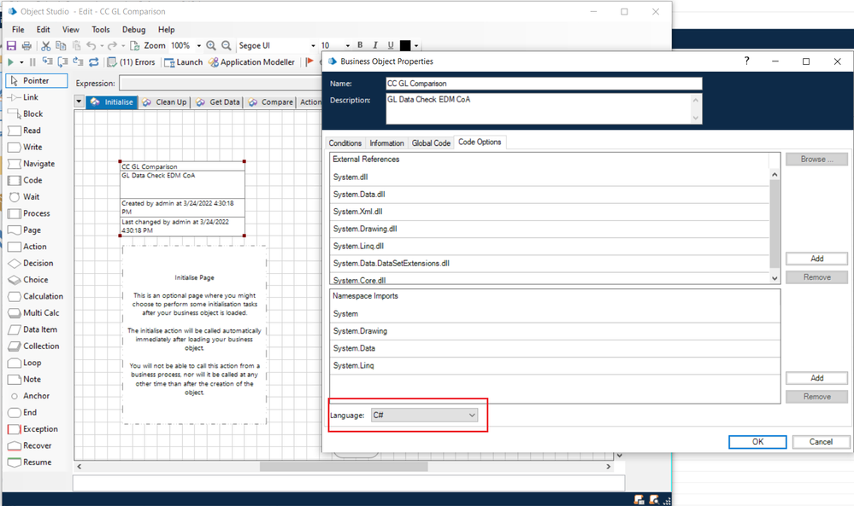Click the Cut scissors icon

pyautogui.click(x=46, y=46)
